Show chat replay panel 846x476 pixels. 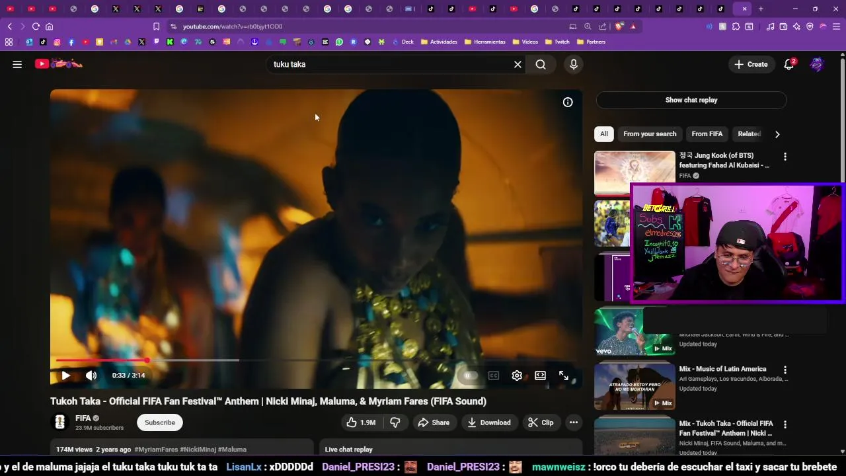(691, 100)
